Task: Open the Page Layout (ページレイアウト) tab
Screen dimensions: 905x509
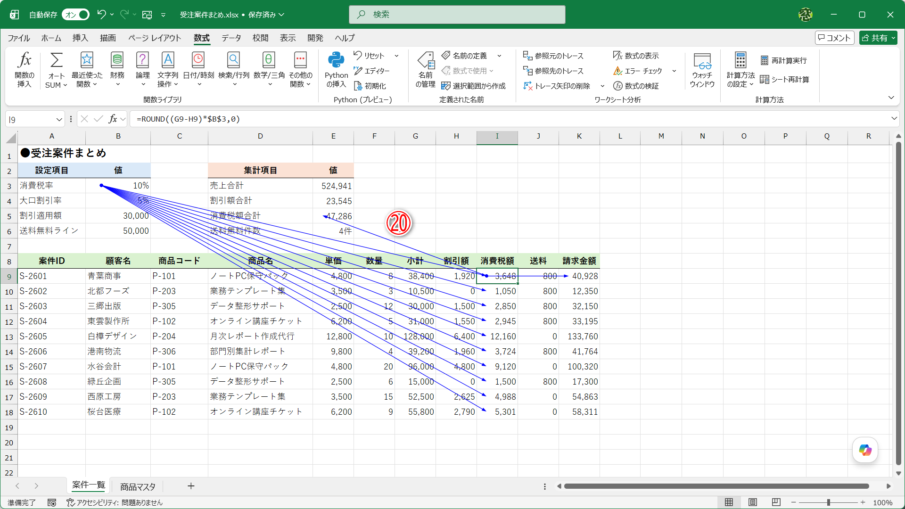Action: pos(155,38)
